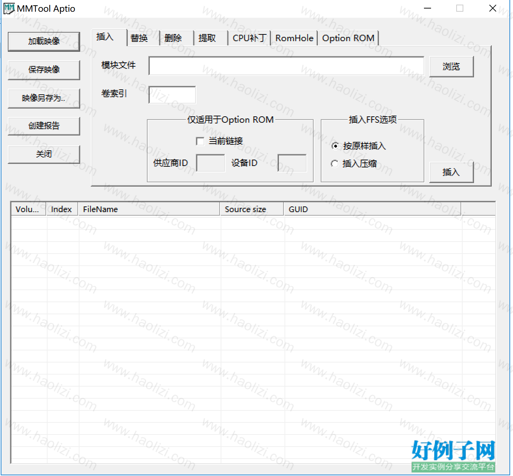Sort by the Source size column header
513x476 pixels.
pos(252,209)
